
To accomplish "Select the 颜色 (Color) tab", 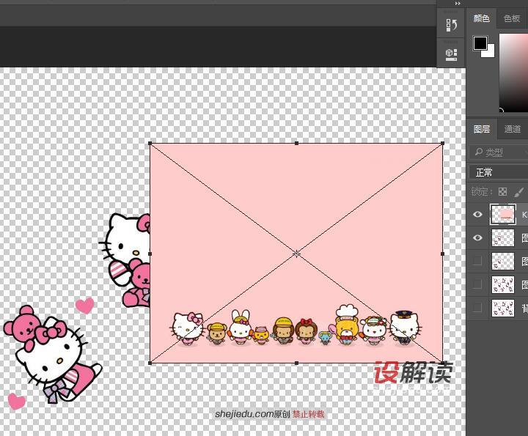I will point(482,18).
